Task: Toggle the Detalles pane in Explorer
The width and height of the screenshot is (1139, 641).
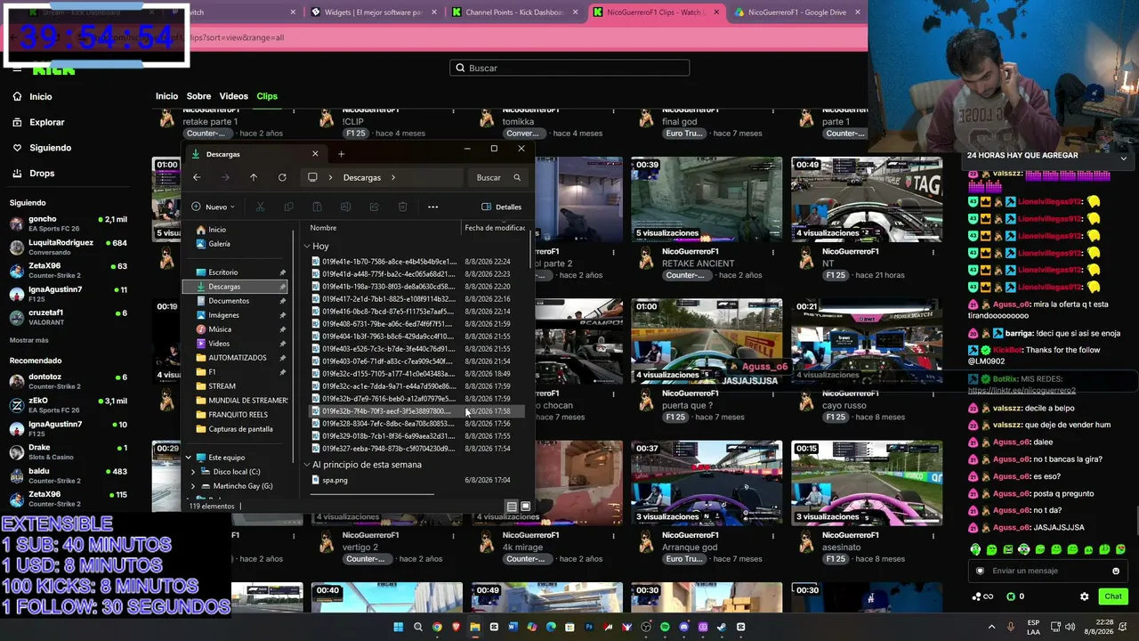Action: click(502, 207)
